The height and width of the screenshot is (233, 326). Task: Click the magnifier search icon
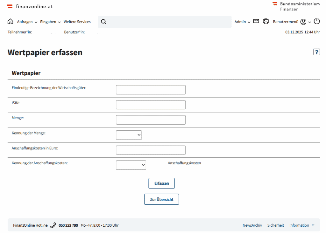click(x=103, y=22)
